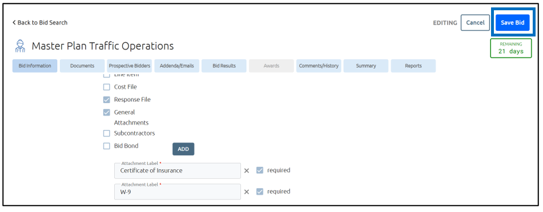Click the worker avatar icon beside the title

pos(21,46)
